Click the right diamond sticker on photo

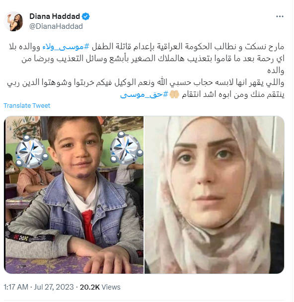click(x=127, y=148)
